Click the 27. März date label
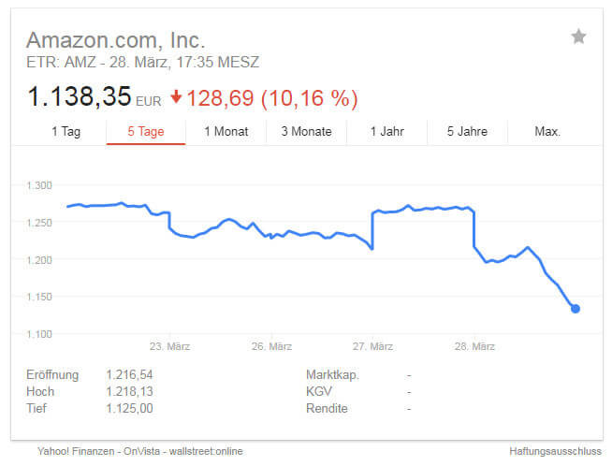612x466 pixels. (373, 346)
